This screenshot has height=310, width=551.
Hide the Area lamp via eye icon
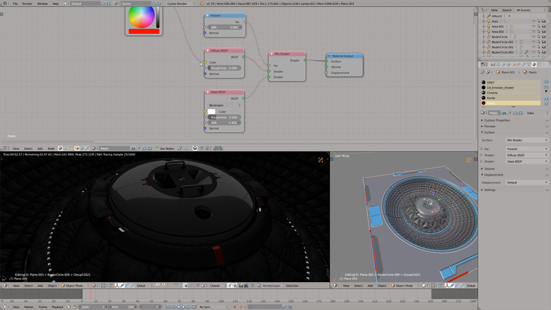[x=533, y=21]
